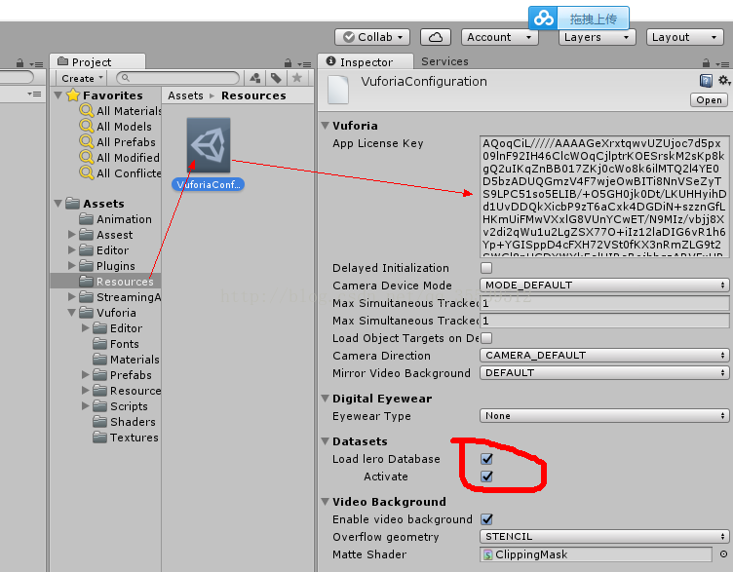Expand the Scripts folder arrow

[x=86, y=405]
